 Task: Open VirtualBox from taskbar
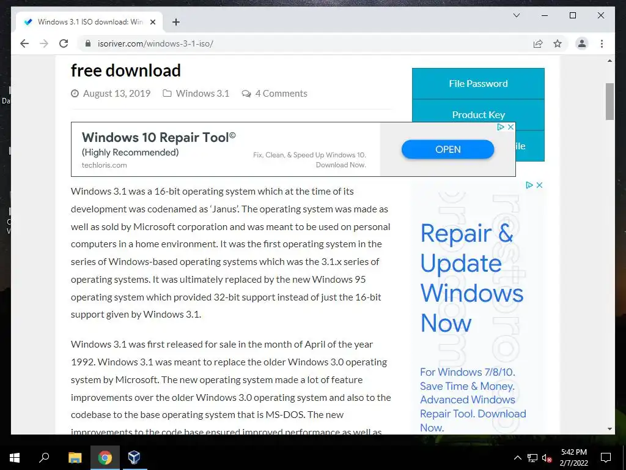pyautogui.click(x=134, y=458)
